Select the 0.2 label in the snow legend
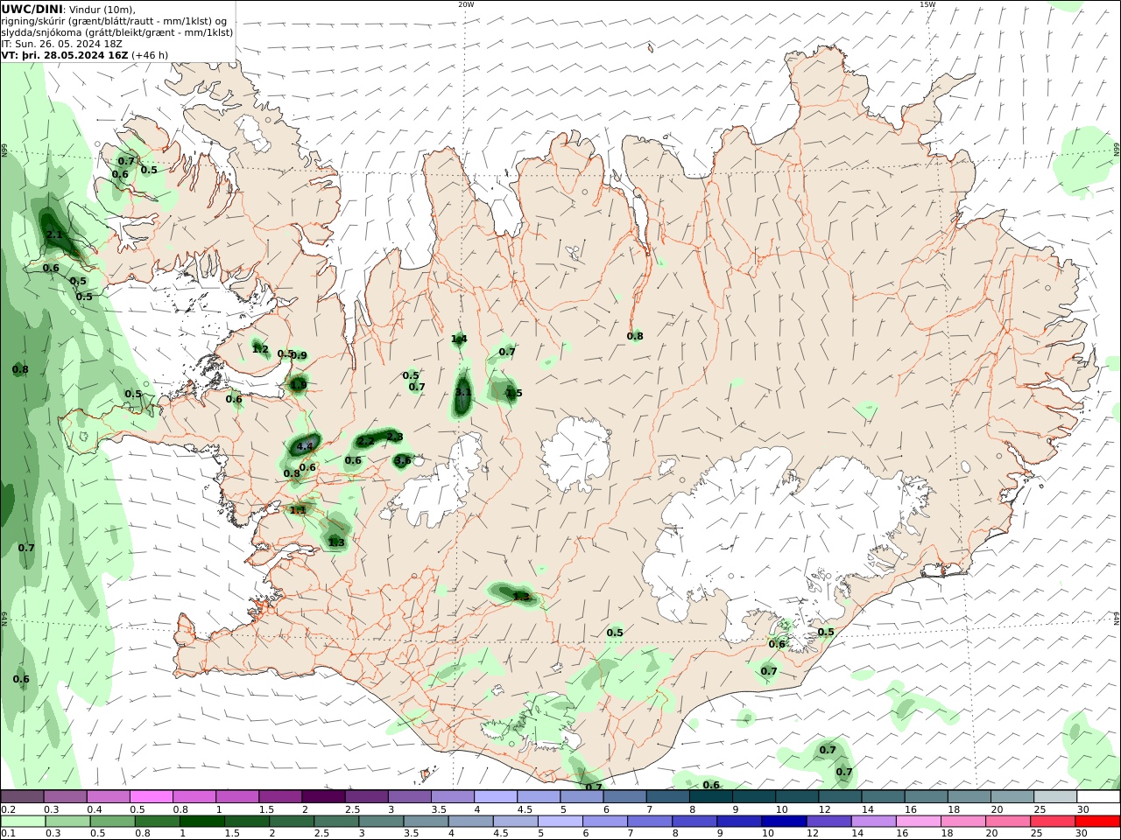1121x840 pixels. (7, 809)
